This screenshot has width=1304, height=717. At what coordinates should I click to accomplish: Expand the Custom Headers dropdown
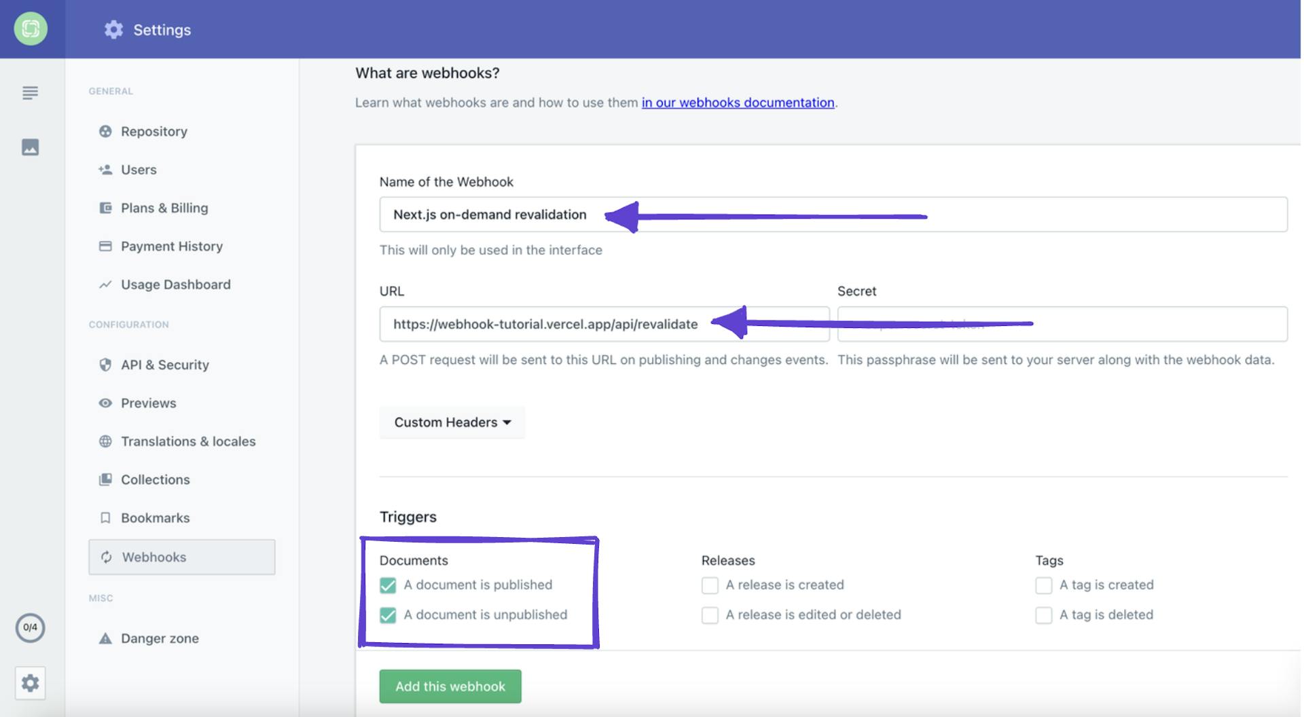coord(452,422)
